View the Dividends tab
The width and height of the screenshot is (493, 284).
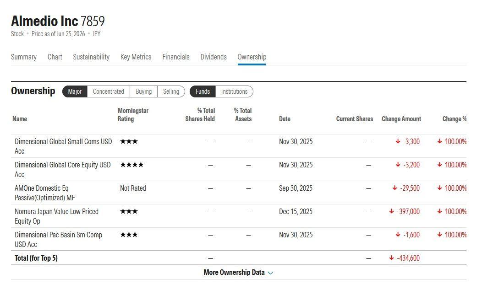(x=214, y=57)
